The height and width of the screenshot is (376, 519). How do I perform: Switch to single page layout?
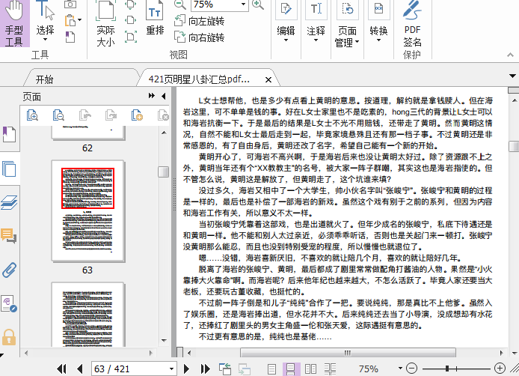click(x=271, y=369)
